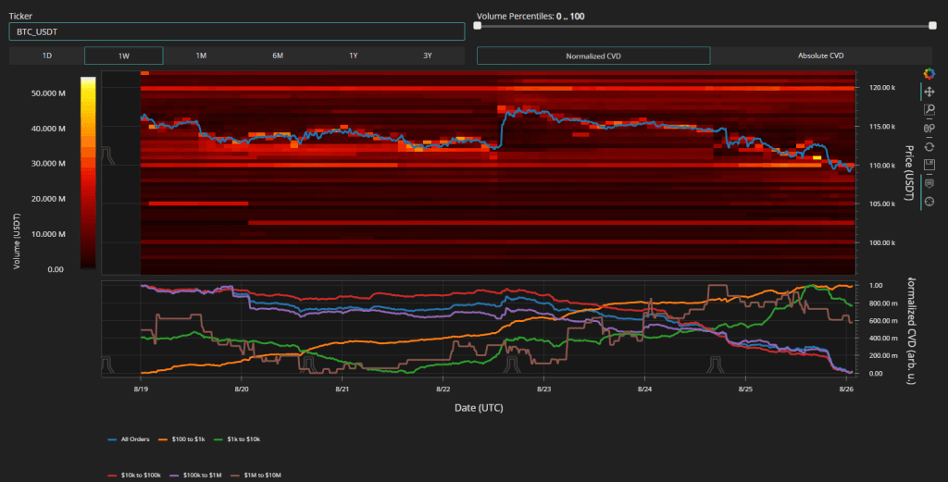Click the 8/22 date axis label
Viewport: 948px width, 482px height.
443,389
